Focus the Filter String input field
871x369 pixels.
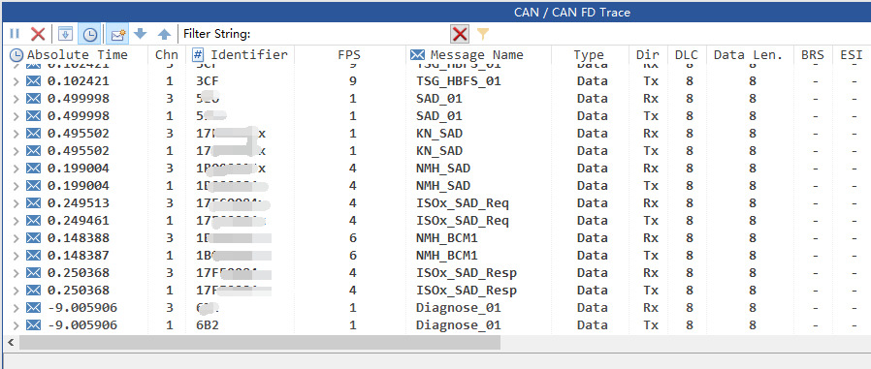(x=350, y=35)
